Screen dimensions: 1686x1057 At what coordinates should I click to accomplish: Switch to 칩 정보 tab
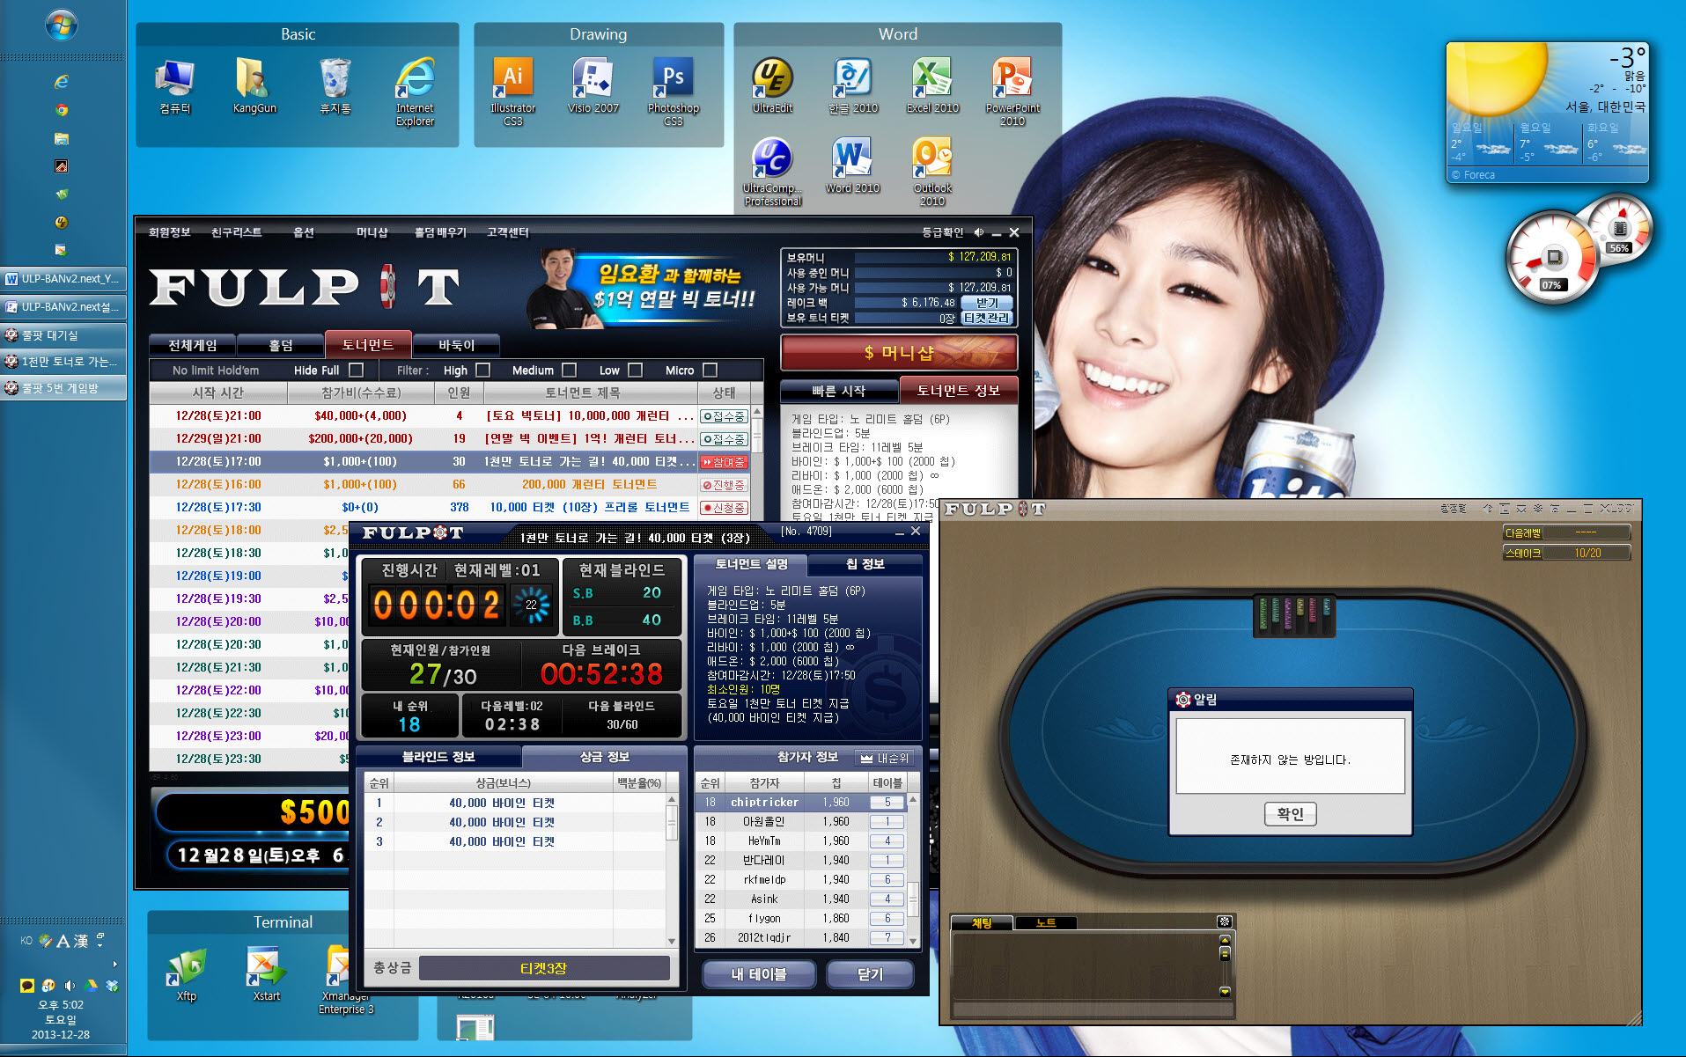pos(865,564)
